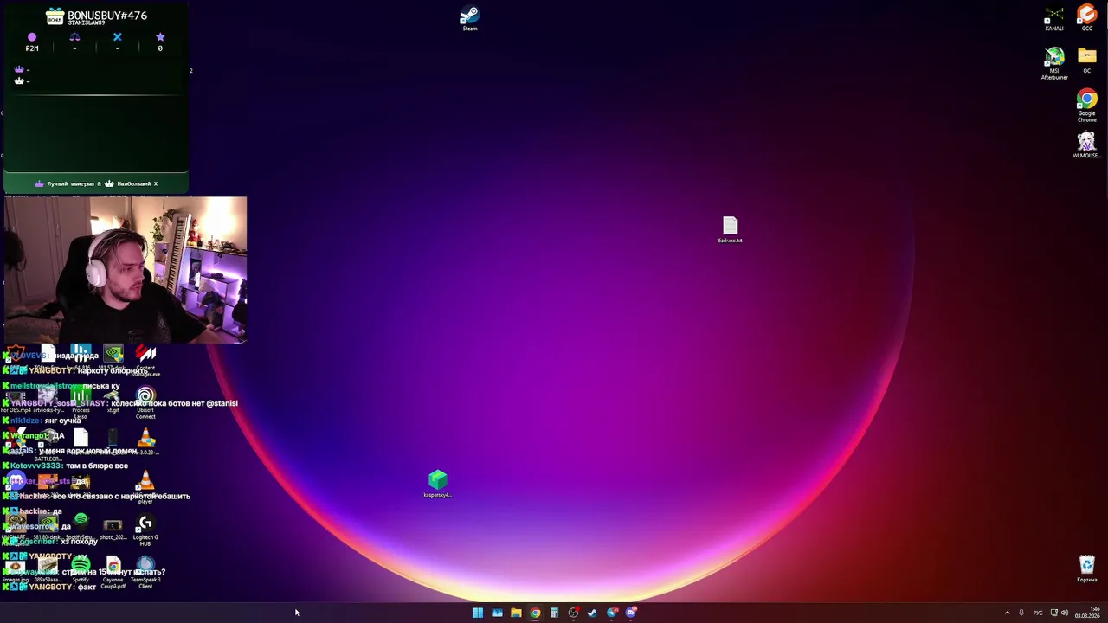Click the BONUSBUY#476 widget title
Viewport: 1108px width, 623px height.
click(x=107, y=16)
